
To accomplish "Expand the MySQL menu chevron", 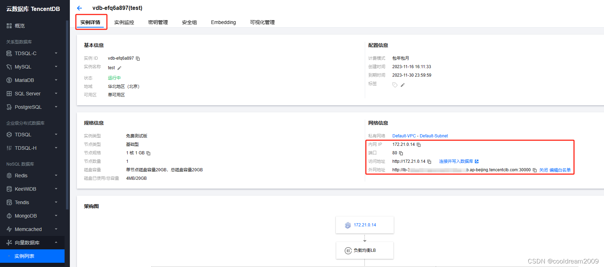I will click(56, 67).
